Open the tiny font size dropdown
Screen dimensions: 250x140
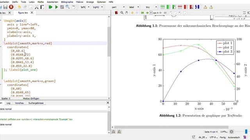(156, 7)
